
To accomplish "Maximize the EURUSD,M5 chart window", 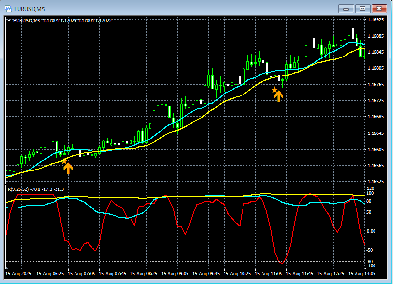I will [x=362, y=9].
